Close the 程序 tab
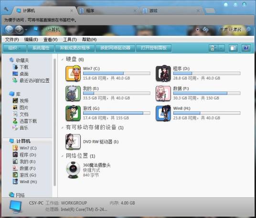 tap(135, 11)
